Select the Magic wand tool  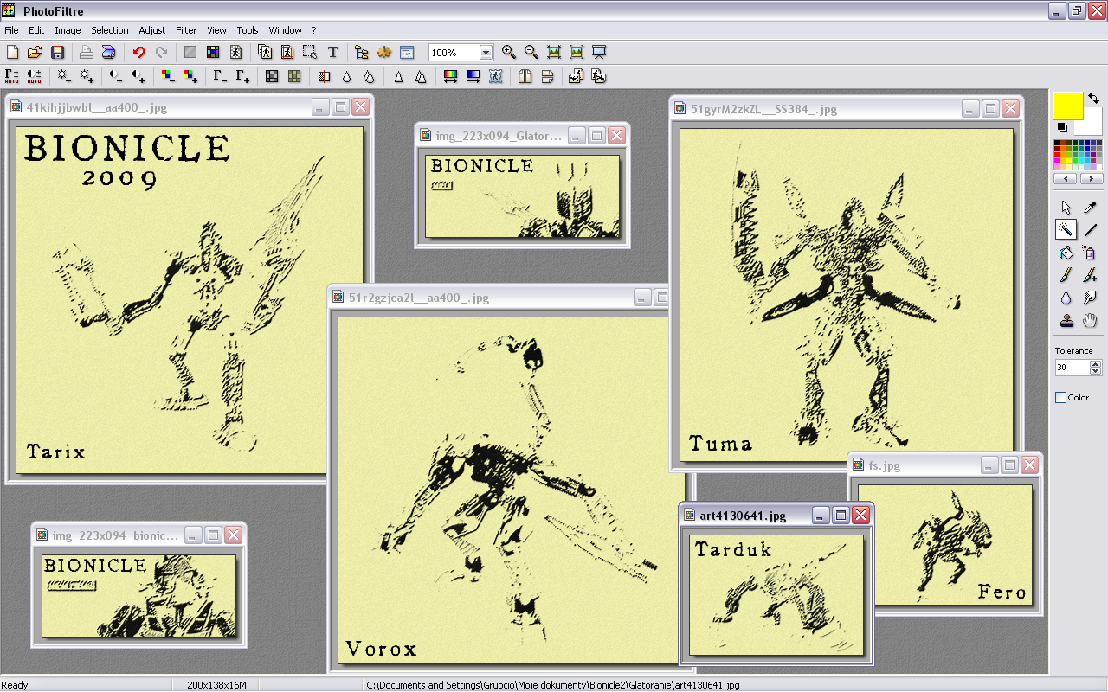pos(1066,229)
